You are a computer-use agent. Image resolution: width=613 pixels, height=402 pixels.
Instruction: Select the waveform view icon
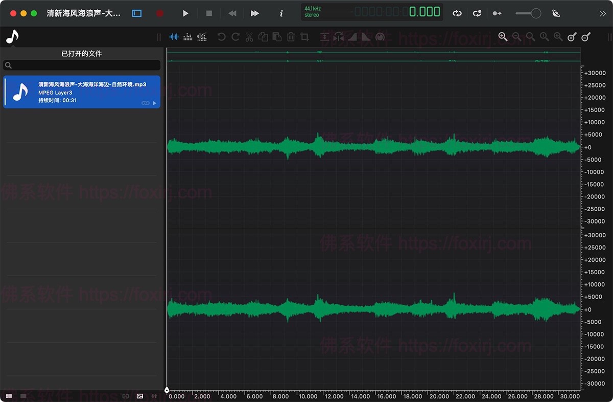point(174,37)
